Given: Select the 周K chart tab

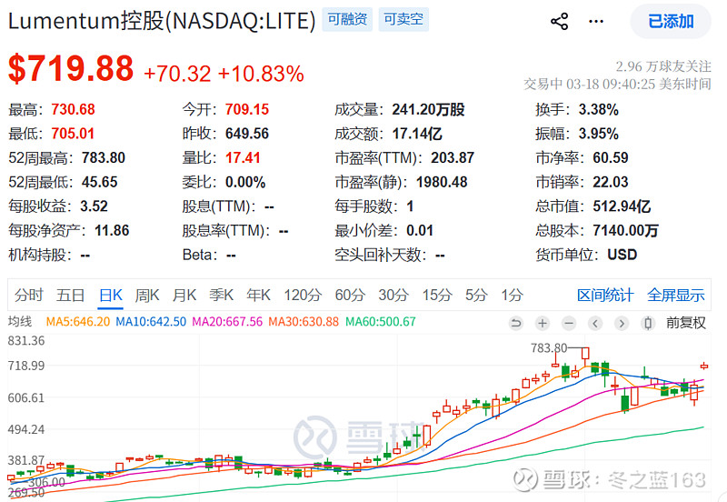Looking at the screenshot, I should tap(147, 295).
